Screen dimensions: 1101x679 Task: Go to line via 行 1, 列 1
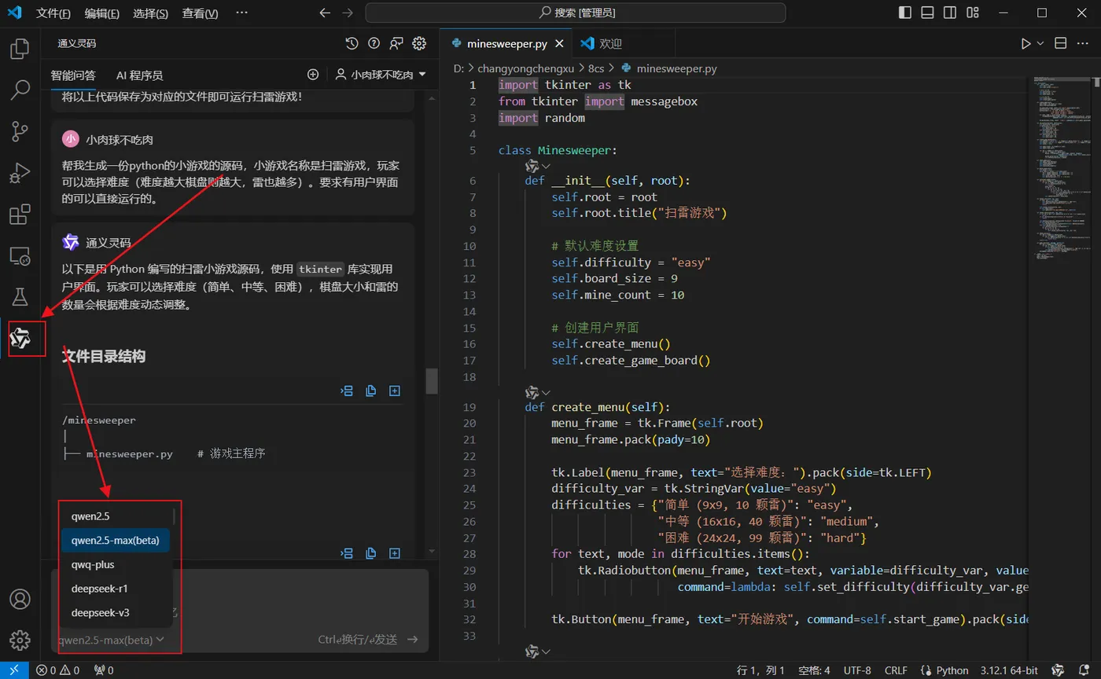pyautogui.click(x=760, y=670)
